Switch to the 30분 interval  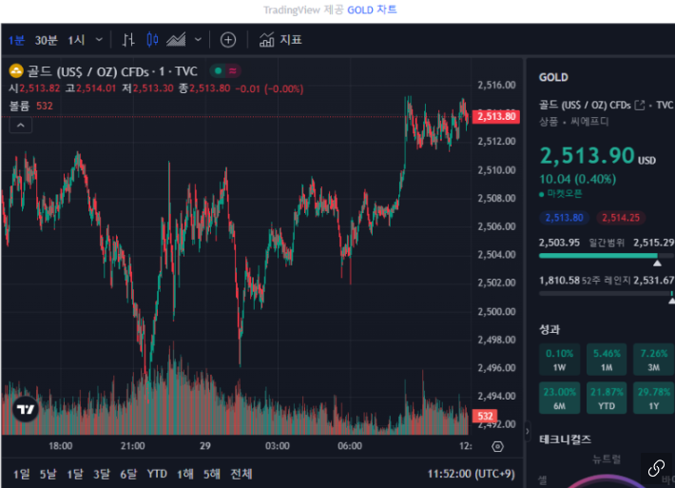point(46,40)
